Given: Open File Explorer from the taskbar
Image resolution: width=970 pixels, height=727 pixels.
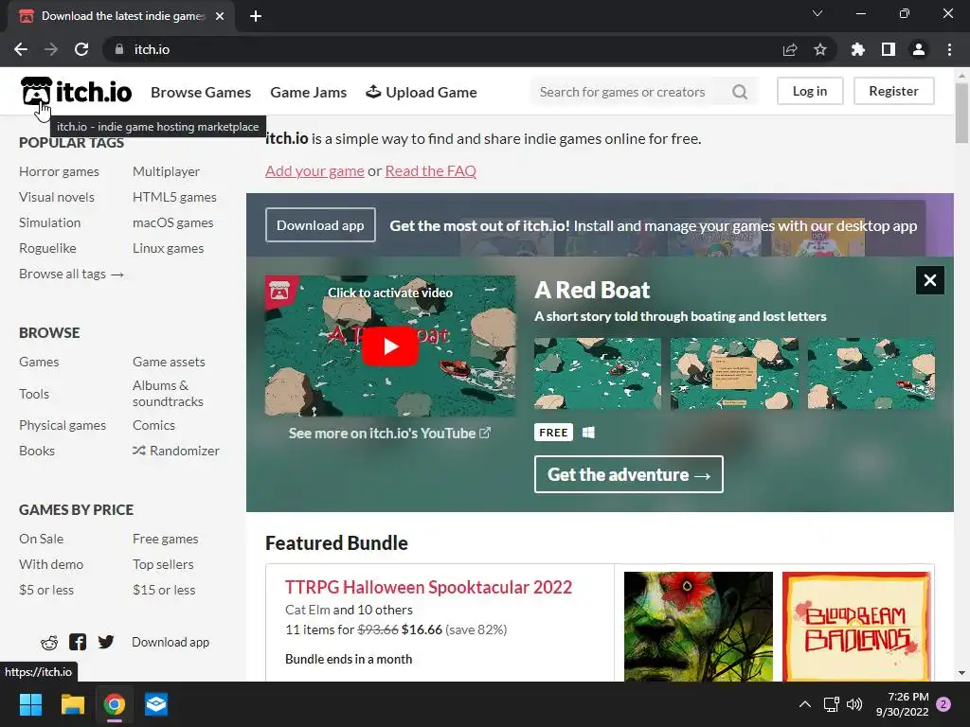Looking at the screenshot, I should pyautogui.click(x=72, y=704).
